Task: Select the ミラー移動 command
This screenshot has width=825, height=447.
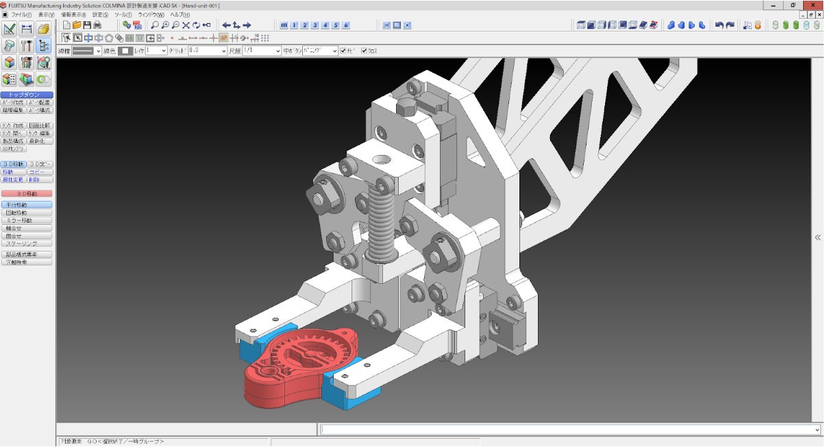Action: pyautogui.click(x=27, y=221)
